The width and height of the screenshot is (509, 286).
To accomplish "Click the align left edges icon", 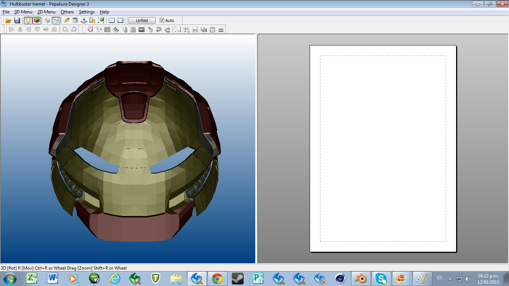I will click(12, 29).
